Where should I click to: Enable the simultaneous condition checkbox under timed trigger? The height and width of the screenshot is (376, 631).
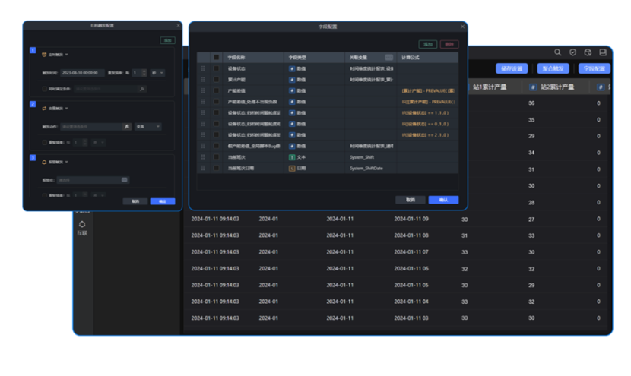click(x=46, y=89)
